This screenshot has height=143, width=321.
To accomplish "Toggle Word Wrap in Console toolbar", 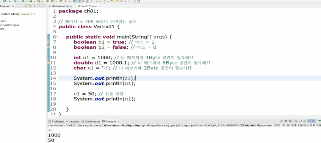I will coord(305,121).
